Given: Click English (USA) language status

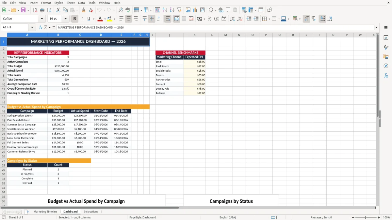Looking at the screenshot, I should pos(227,217).
